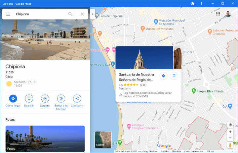
Task: Open the Google apps grid
Action: (218, 14)
